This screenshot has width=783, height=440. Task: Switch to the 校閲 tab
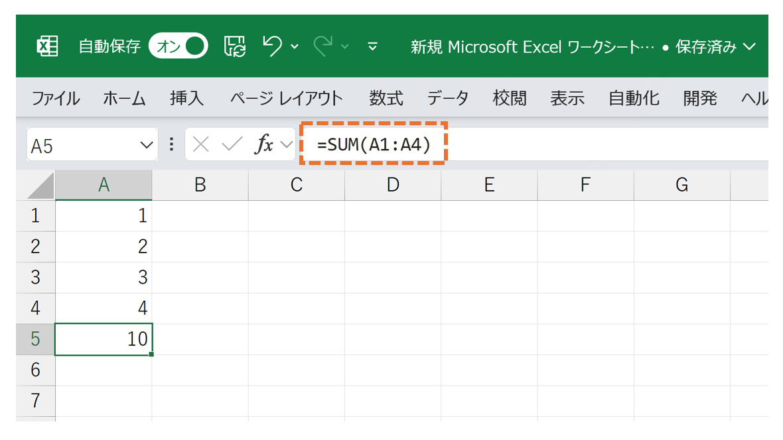pos(510,98)
